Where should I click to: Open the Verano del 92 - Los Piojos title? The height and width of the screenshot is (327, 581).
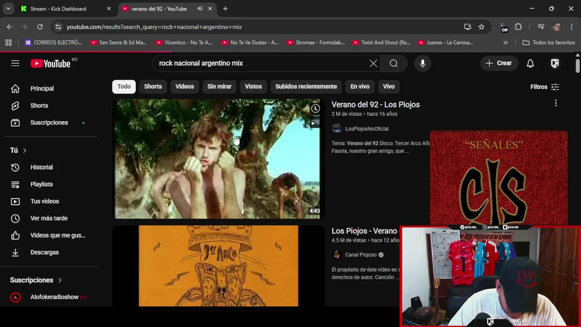tap(375, 104)
